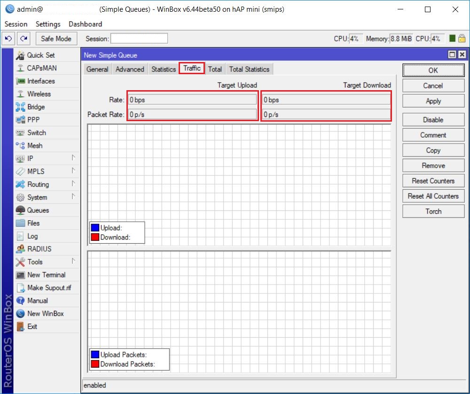Open New Terminal icon
The width and height of the screenshot is (470, 394).
[20, 275]
